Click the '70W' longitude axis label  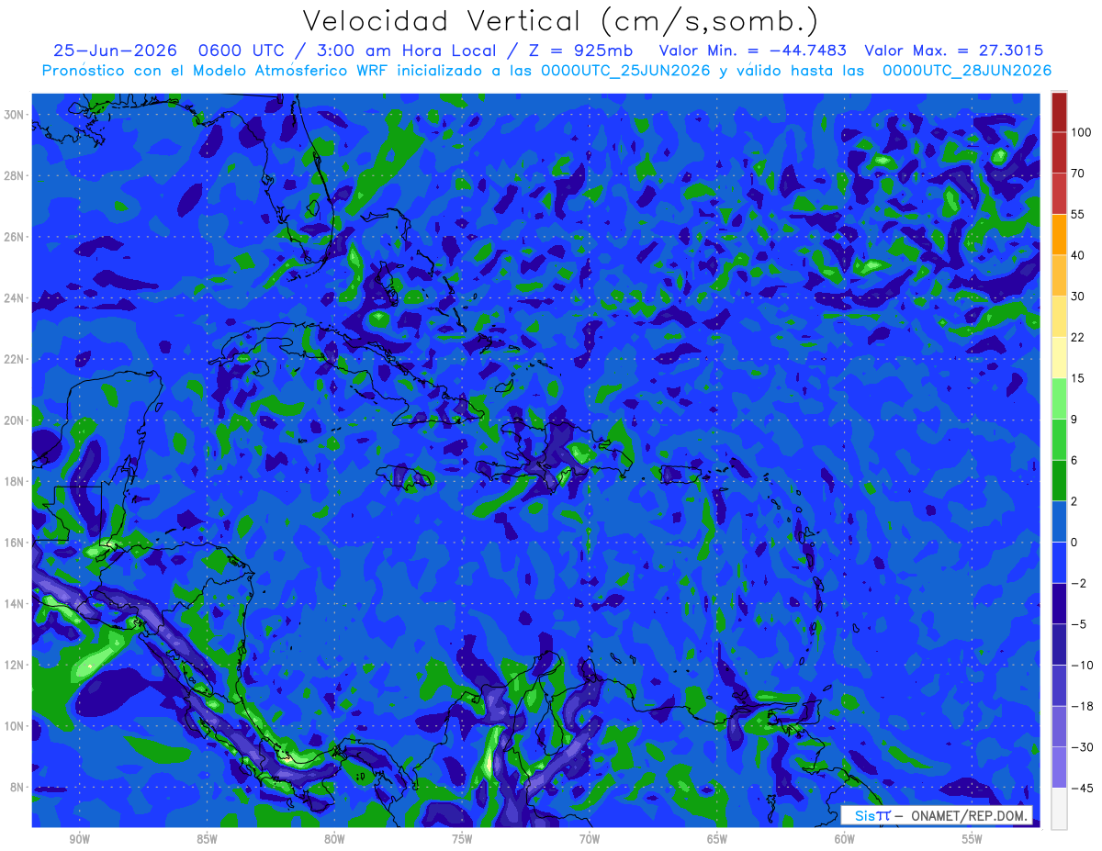click(x=590, y=840)
